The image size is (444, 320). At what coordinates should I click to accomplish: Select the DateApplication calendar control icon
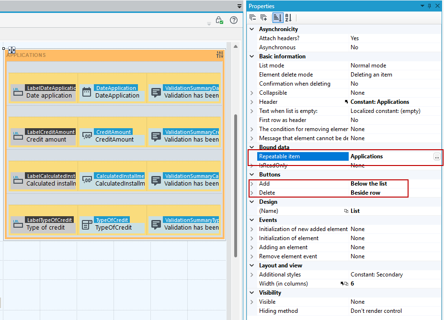87,92
